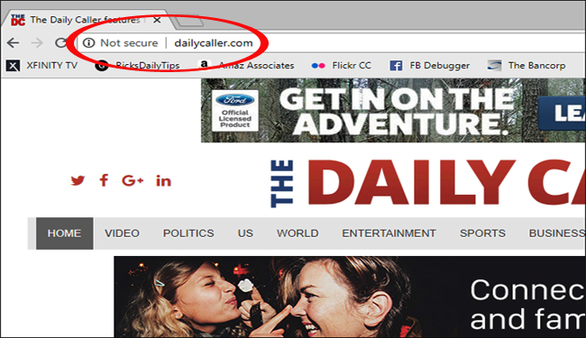The width and height of the screenshot is (586, 338).
Task: Open the Daily Caller Facebook icon
Action: click(104, 181)
